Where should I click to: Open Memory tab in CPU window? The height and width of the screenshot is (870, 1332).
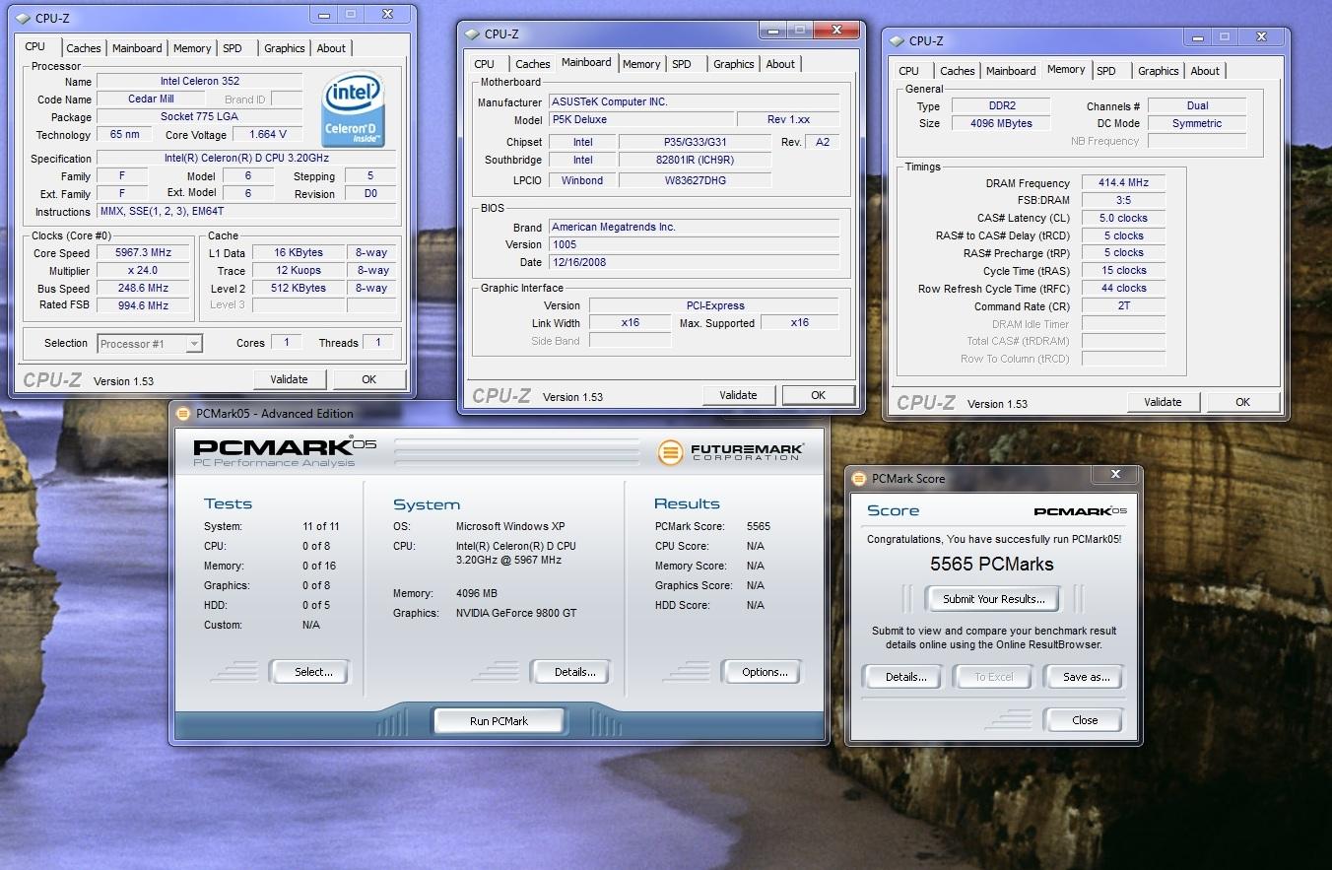192,48
